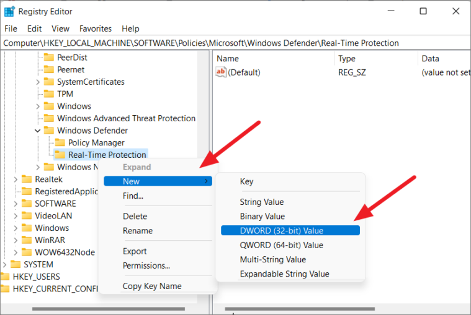Click the Windows Defender folder icon
Screen dimensions: 471x315
click(x=48, y=131)
